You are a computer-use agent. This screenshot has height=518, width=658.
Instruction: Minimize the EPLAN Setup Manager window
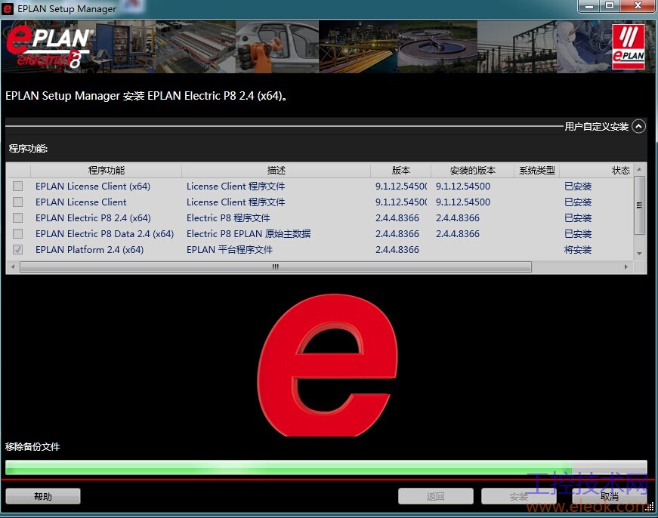pyautogui.click(x=589, y=6)
